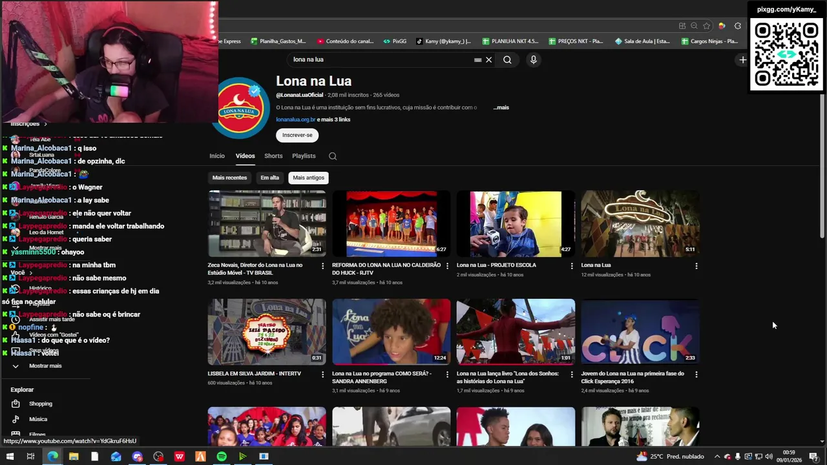
Task: Open options menu for REFORMA DO LONA NA LUA video
Action: coord(447,265)
